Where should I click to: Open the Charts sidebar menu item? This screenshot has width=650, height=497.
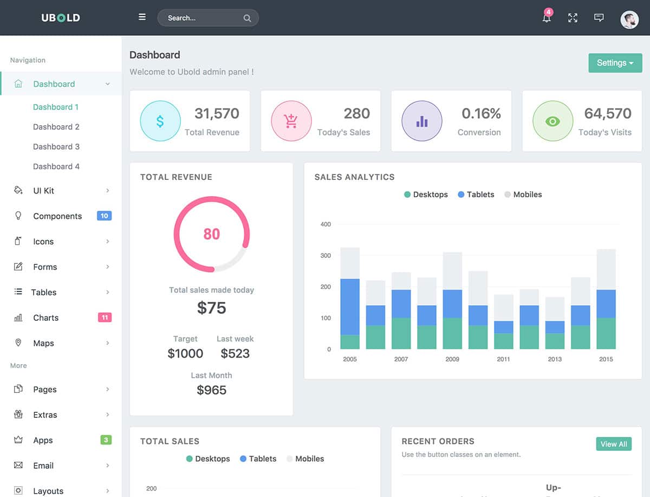coord(46,318)
